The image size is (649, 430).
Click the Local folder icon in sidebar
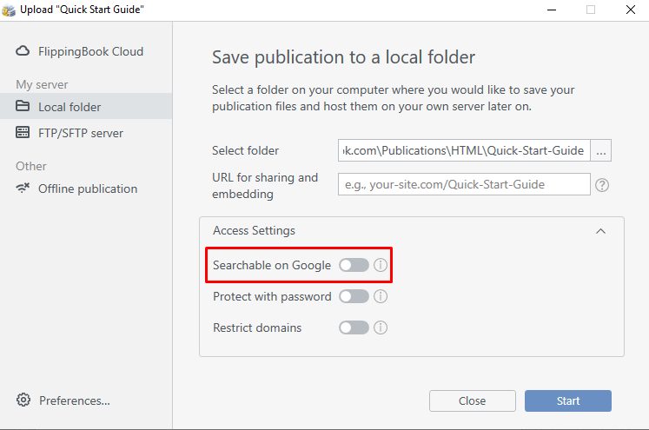click(x=23, y=106)
